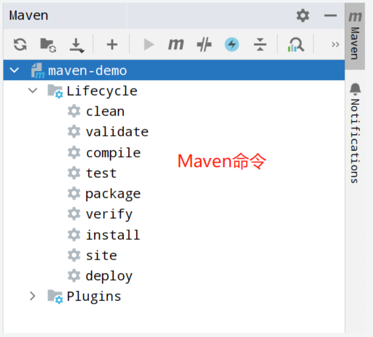
Task: Select the Plugins tree node
Action: pos(94,297)
